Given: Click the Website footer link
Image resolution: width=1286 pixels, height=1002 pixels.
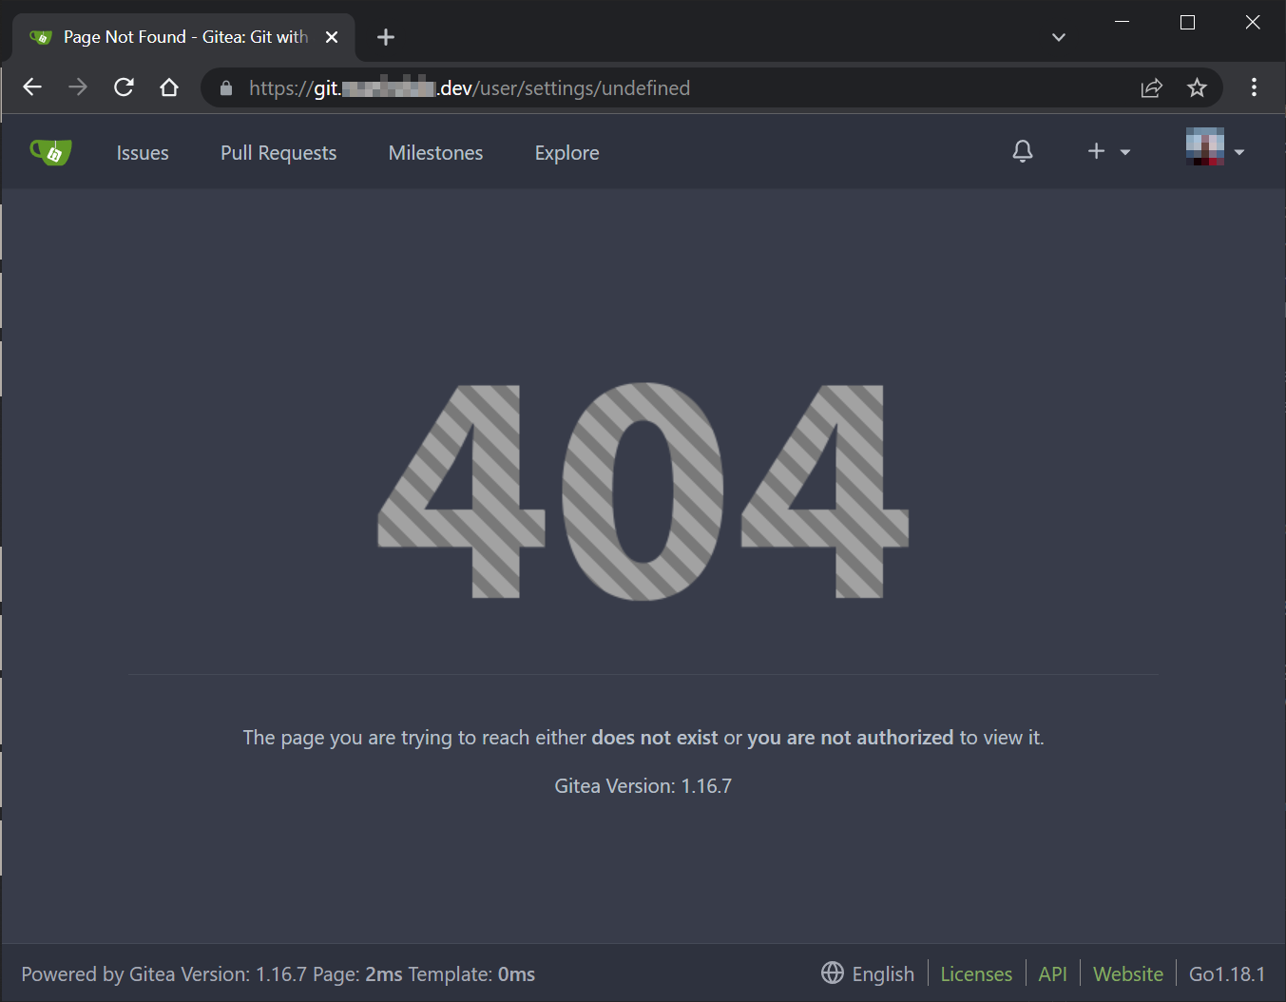Looking at the screenshot, I should coord(1127,973).
